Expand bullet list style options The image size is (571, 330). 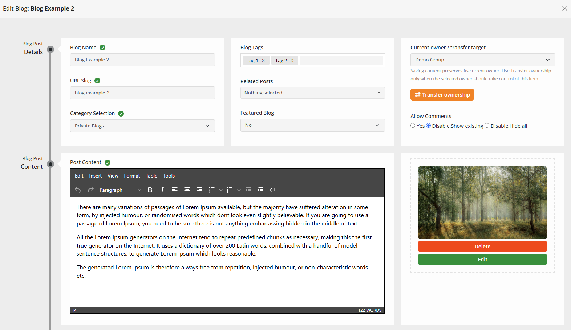pos(221,190)
